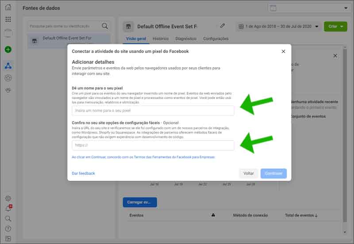Open the star custom conversions icon
Screen dimensions: 354x244
[x=8, y=78]
